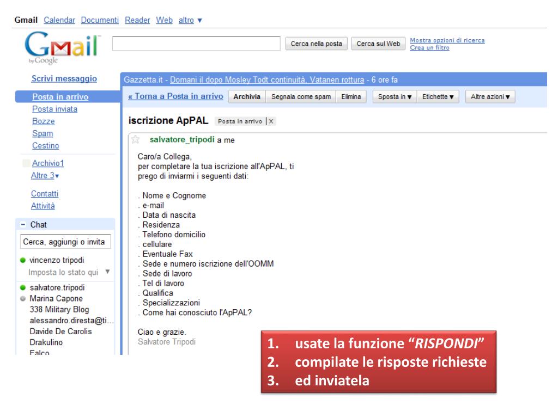Image resolution: width=558 pixels, height=418 pixels.
Task: Click the Salvatore Tripodi signature text
Action: pyautogui.click(x=167, y=342)
